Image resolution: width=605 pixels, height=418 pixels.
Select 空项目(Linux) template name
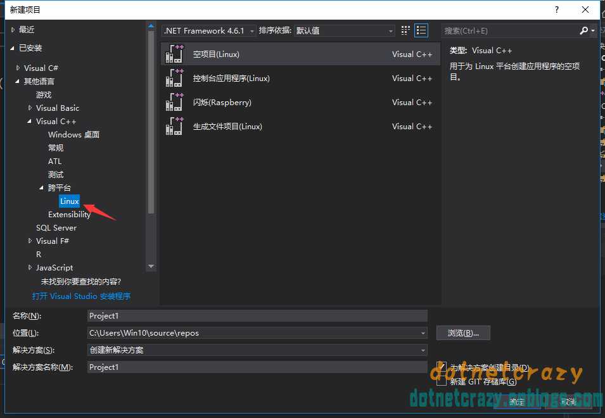pos(216,54)
